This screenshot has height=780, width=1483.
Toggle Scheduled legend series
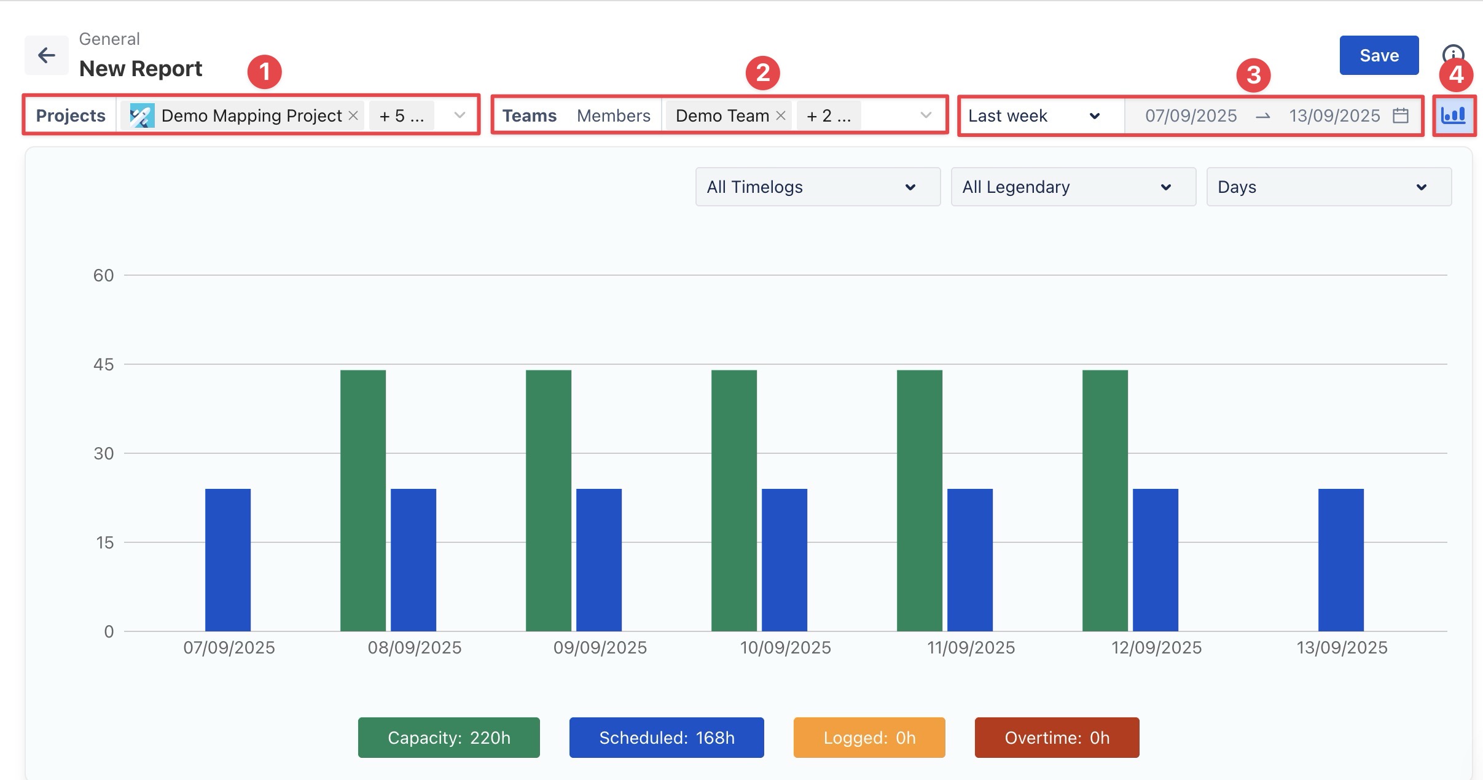coord(667,738)
